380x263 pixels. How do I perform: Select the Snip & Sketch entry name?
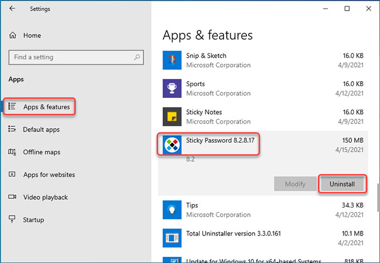[x=206, y=56]
